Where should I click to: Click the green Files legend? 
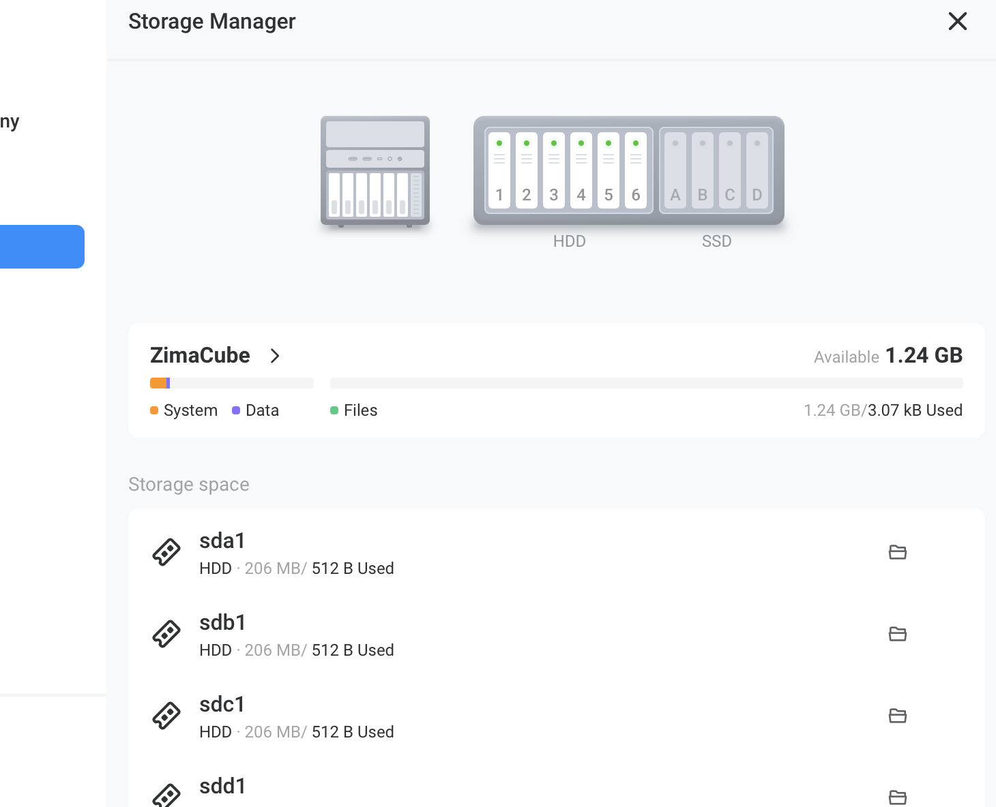[x=354, y=410]
